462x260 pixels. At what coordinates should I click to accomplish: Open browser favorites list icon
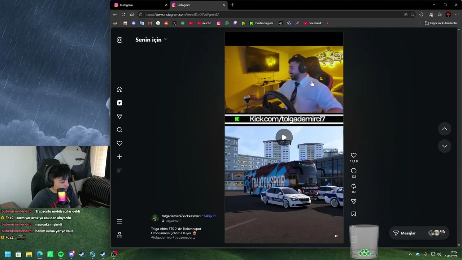(x=440, y=14)
